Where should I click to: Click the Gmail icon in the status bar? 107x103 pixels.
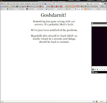(x=94, y=101)
